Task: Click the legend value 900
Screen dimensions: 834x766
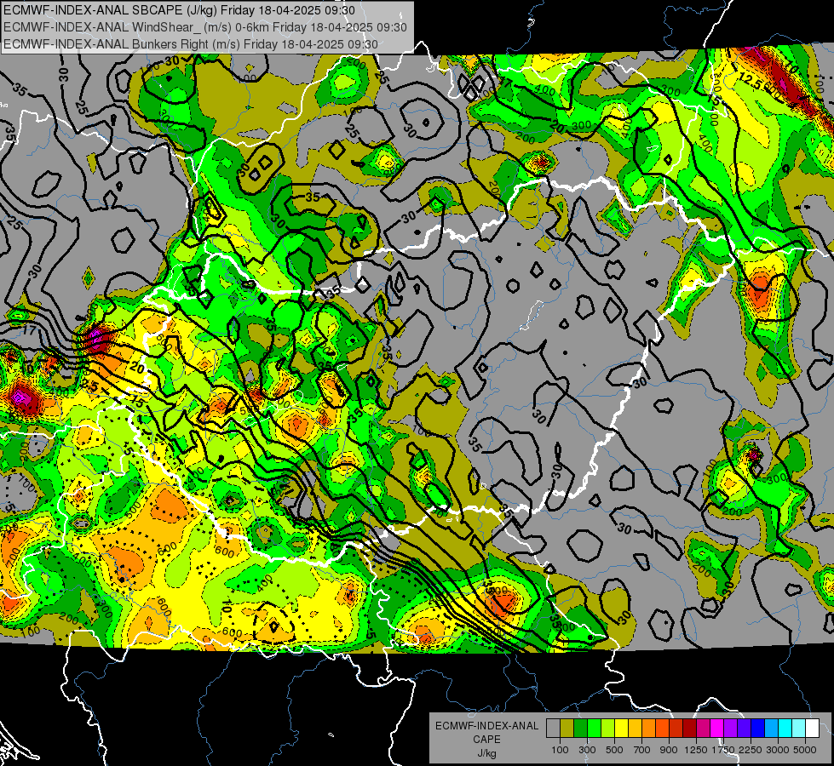Action: point(669,750)
